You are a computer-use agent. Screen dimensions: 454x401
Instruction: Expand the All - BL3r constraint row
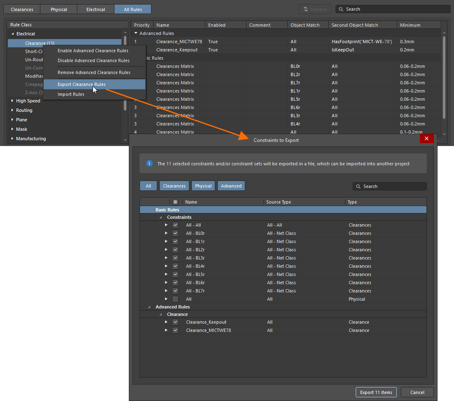click(166, 258)
